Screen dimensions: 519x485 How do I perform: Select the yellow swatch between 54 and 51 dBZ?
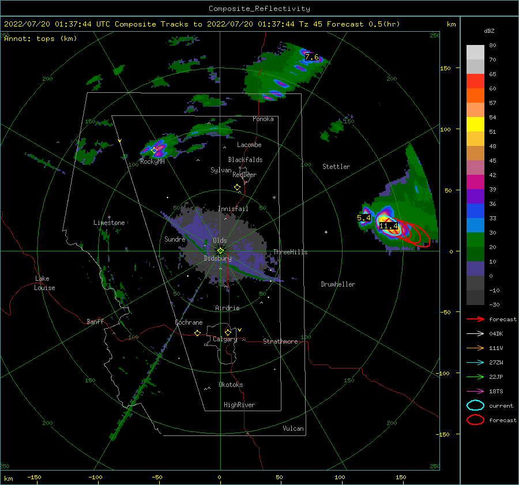pos(475,125)
